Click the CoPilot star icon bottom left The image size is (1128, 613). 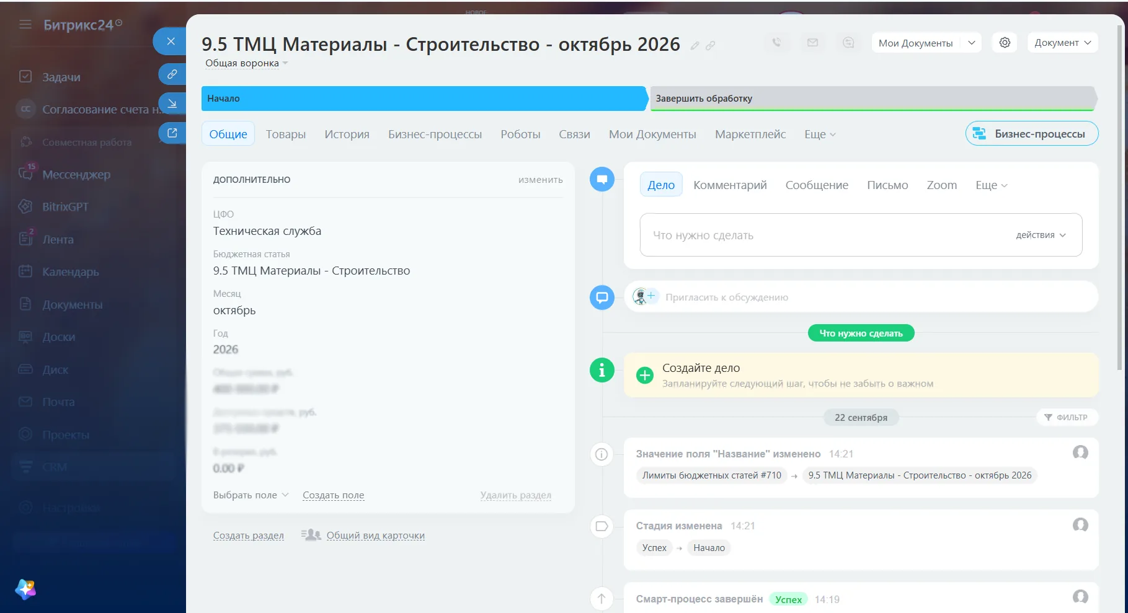click(25, 589)
